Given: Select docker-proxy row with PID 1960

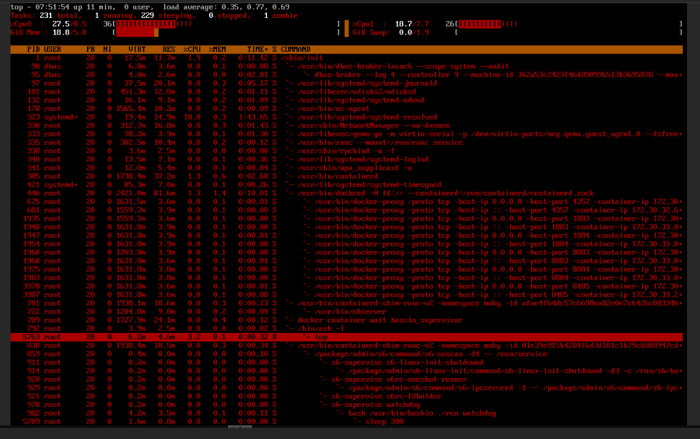Looking at the screenshot, I should 347,253.
